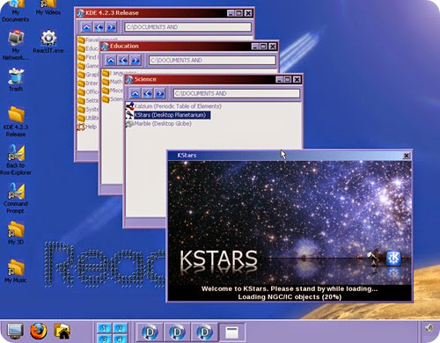Switch to virtual desktop 4 in pager
This screenshot has height=343, width=440.
120,339
